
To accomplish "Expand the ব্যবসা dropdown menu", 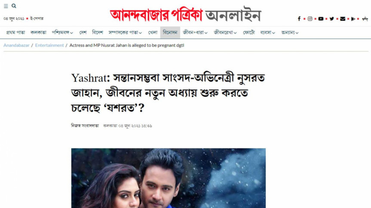I will pos(267,33).
